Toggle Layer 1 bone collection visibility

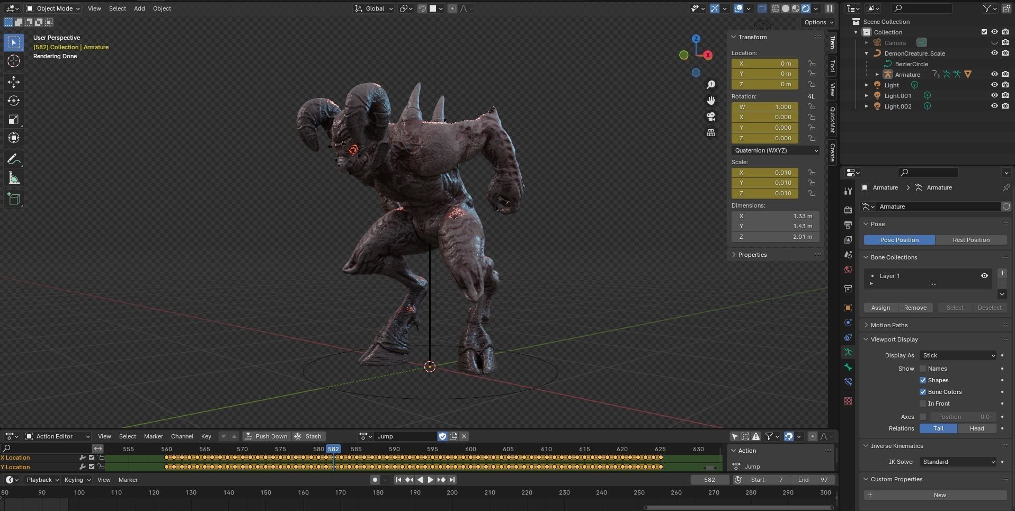pos(984,276)
